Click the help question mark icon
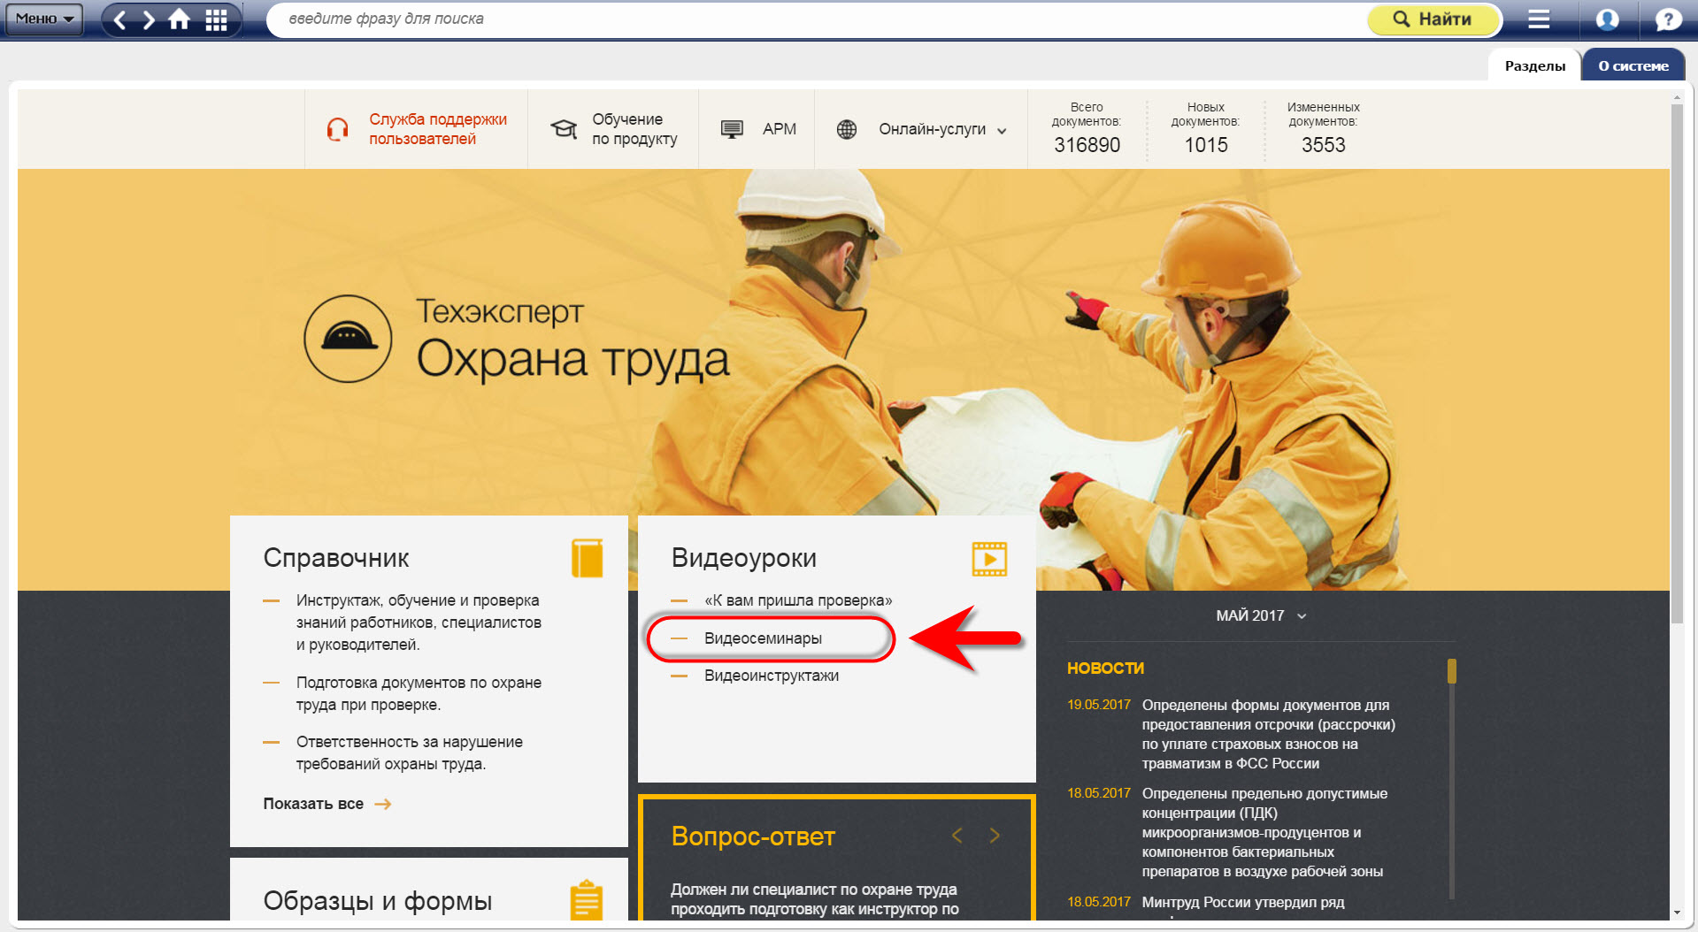Screen dimensions: 1698x932 (1668, 19)
